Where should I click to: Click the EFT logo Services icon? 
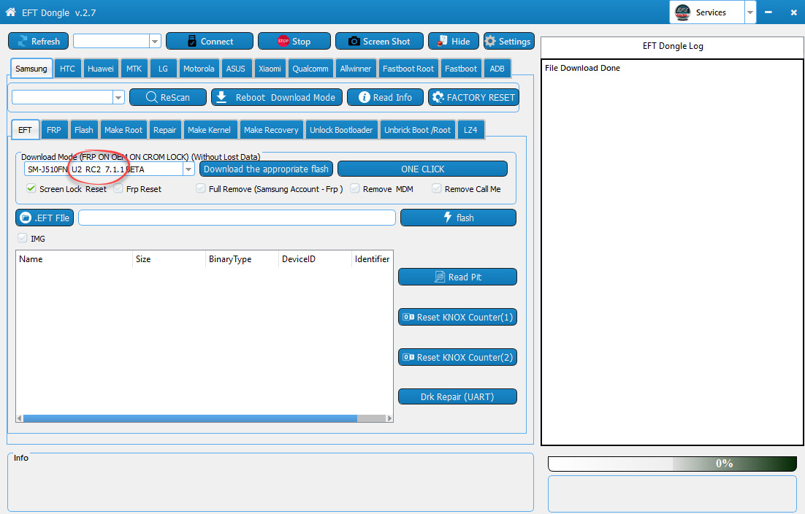[x=682, y=12]
